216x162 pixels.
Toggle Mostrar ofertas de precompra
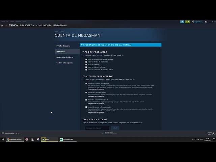coord(86,62)
